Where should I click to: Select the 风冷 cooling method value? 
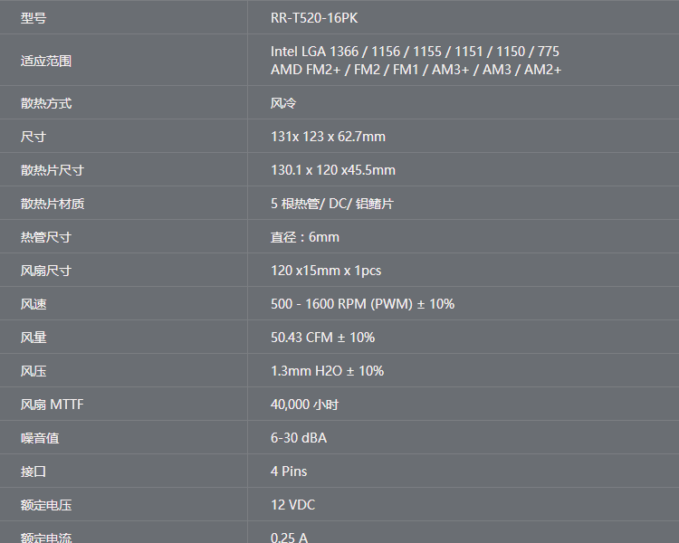[283, 103]
